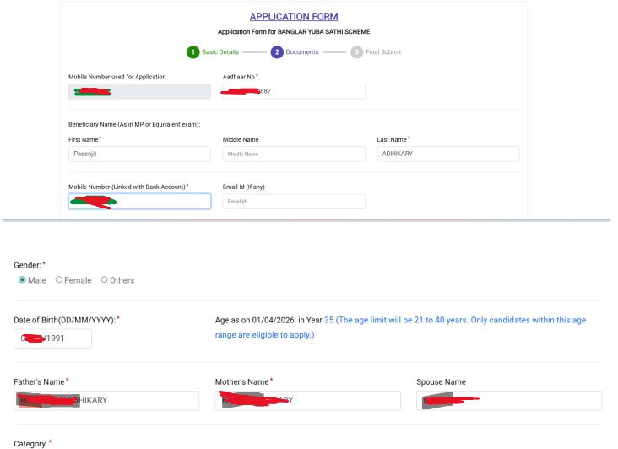Go to the Final Submit step label
Viewport: 618px width, 449px height.
point(383,52)
